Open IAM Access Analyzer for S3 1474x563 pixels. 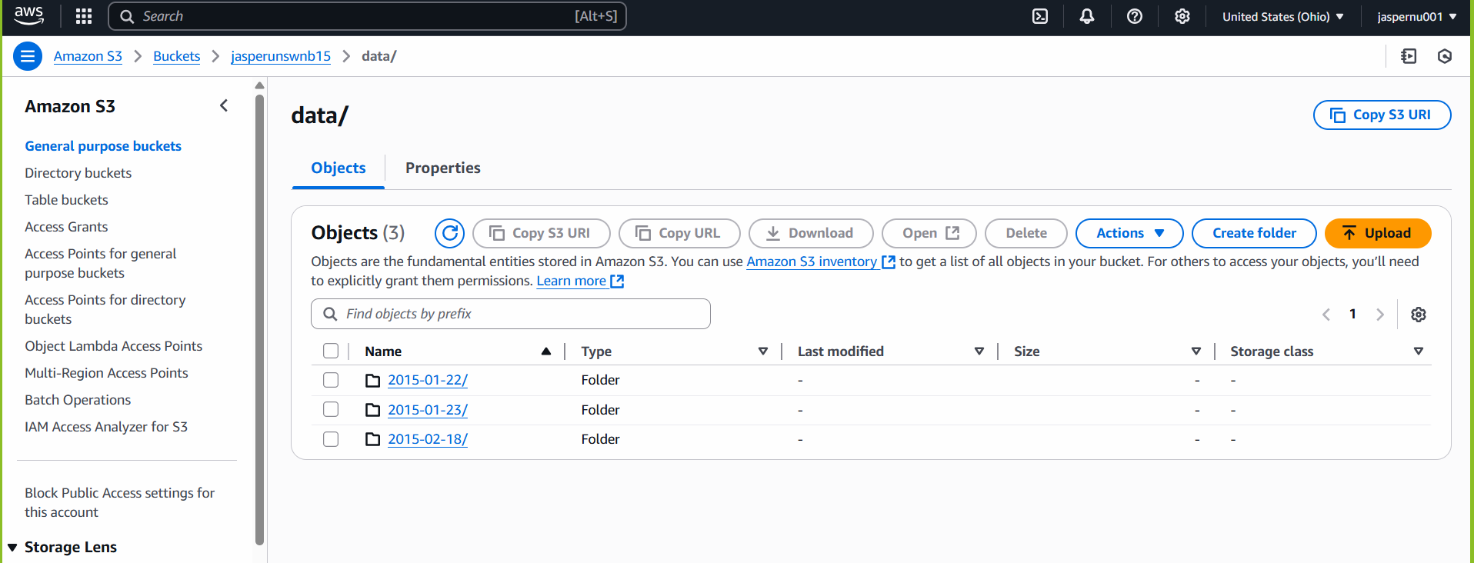[106, 427]
